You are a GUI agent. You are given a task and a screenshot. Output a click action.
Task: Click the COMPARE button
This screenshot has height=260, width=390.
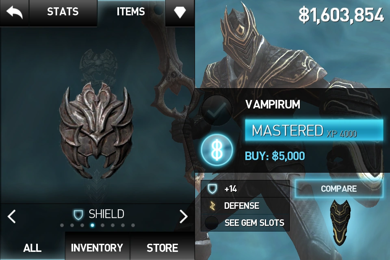point(339,189)
